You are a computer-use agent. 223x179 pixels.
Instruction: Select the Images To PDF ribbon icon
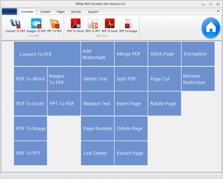tap(36, 24)
